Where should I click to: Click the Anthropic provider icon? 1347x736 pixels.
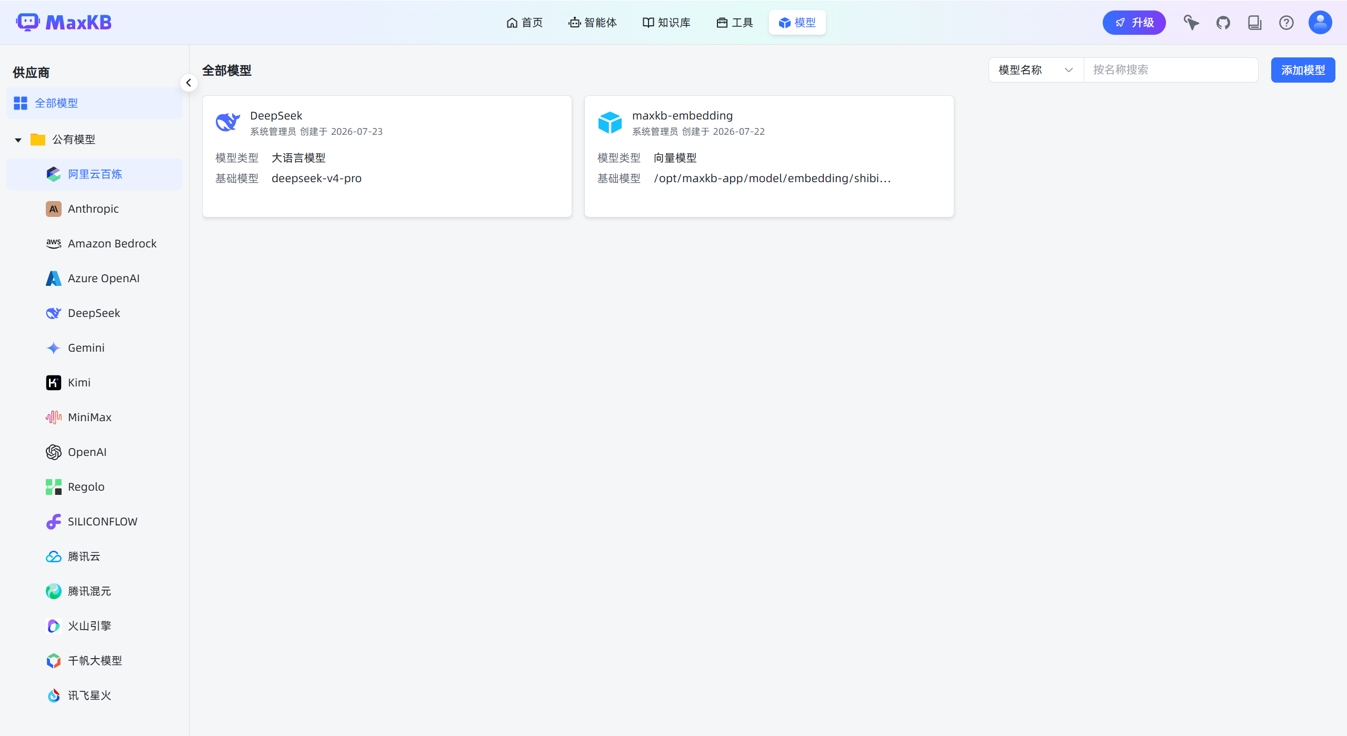click(54, 209)
